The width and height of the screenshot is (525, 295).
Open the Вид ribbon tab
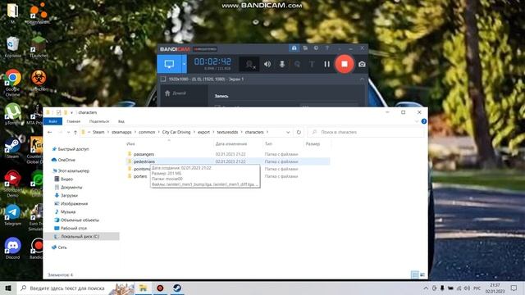(x=121, y=121)
